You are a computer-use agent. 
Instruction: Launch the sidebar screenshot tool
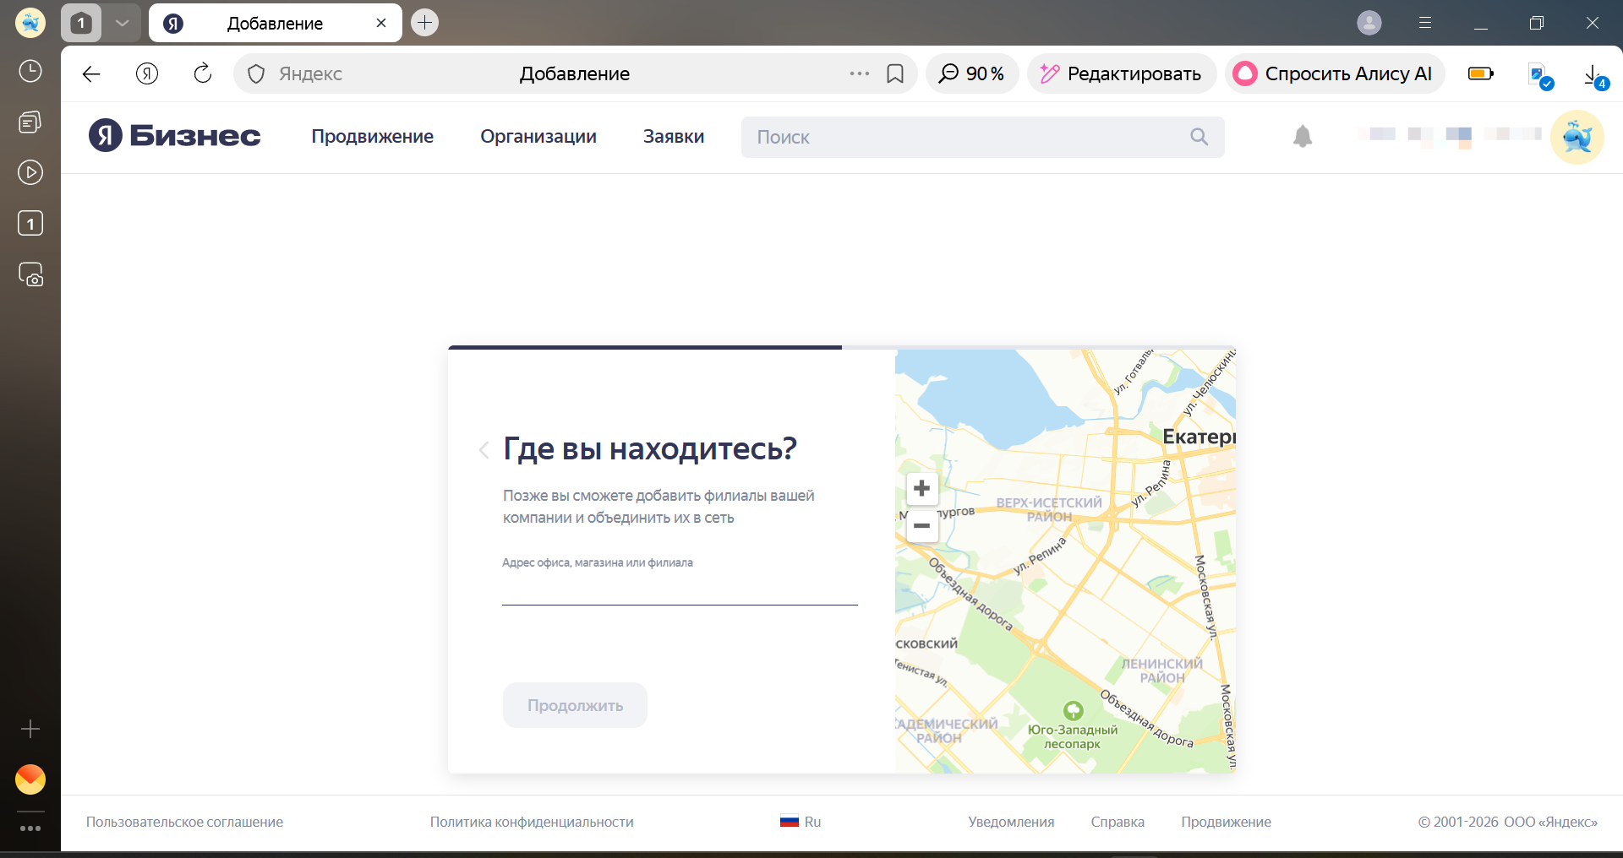pyautogui.click(x=30, y=274)
